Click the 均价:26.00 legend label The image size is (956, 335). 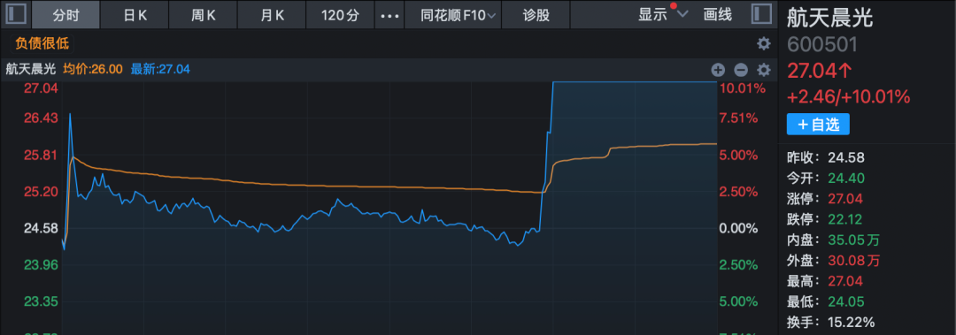[x=93, y=70]
